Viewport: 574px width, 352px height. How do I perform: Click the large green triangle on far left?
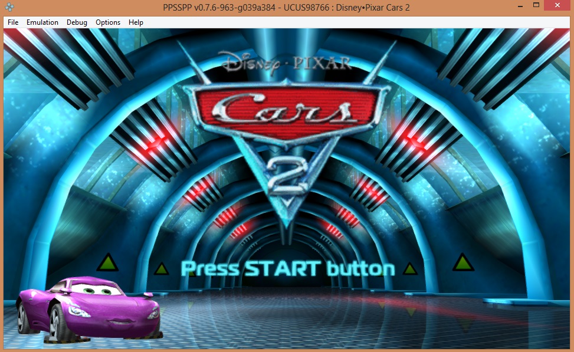pyautogui.click(x=107, y=262)
